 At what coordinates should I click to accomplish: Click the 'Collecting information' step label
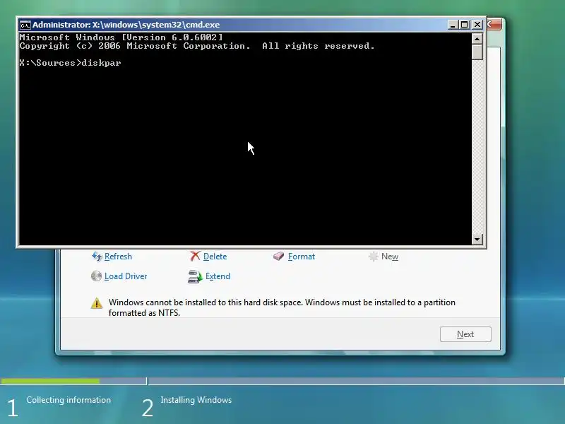pos(69,400)
